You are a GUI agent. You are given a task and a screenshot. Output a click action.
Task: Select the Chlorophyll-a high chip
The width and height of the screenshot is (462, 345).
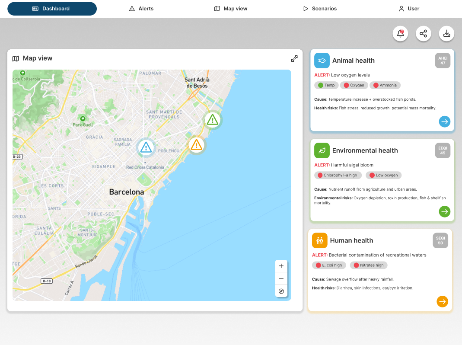[337, 175]
